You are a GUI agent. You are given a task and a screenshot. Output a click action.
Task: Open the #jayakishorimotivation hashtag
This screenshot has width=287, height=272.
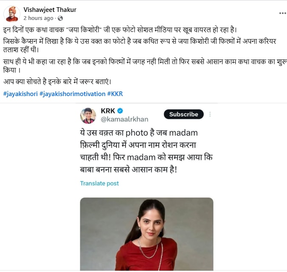pyautogui.click(x=72, y=93)
